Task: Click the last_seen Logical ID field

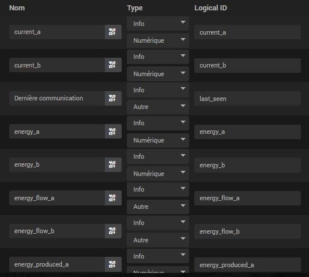Action: point(247,98)
